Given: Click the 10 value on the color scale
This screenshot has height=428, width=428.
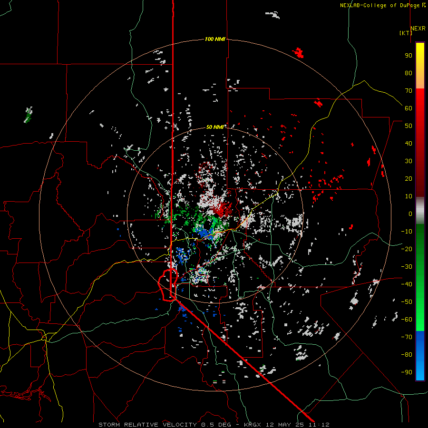Looking at the screenshot, I should [409, 196].
